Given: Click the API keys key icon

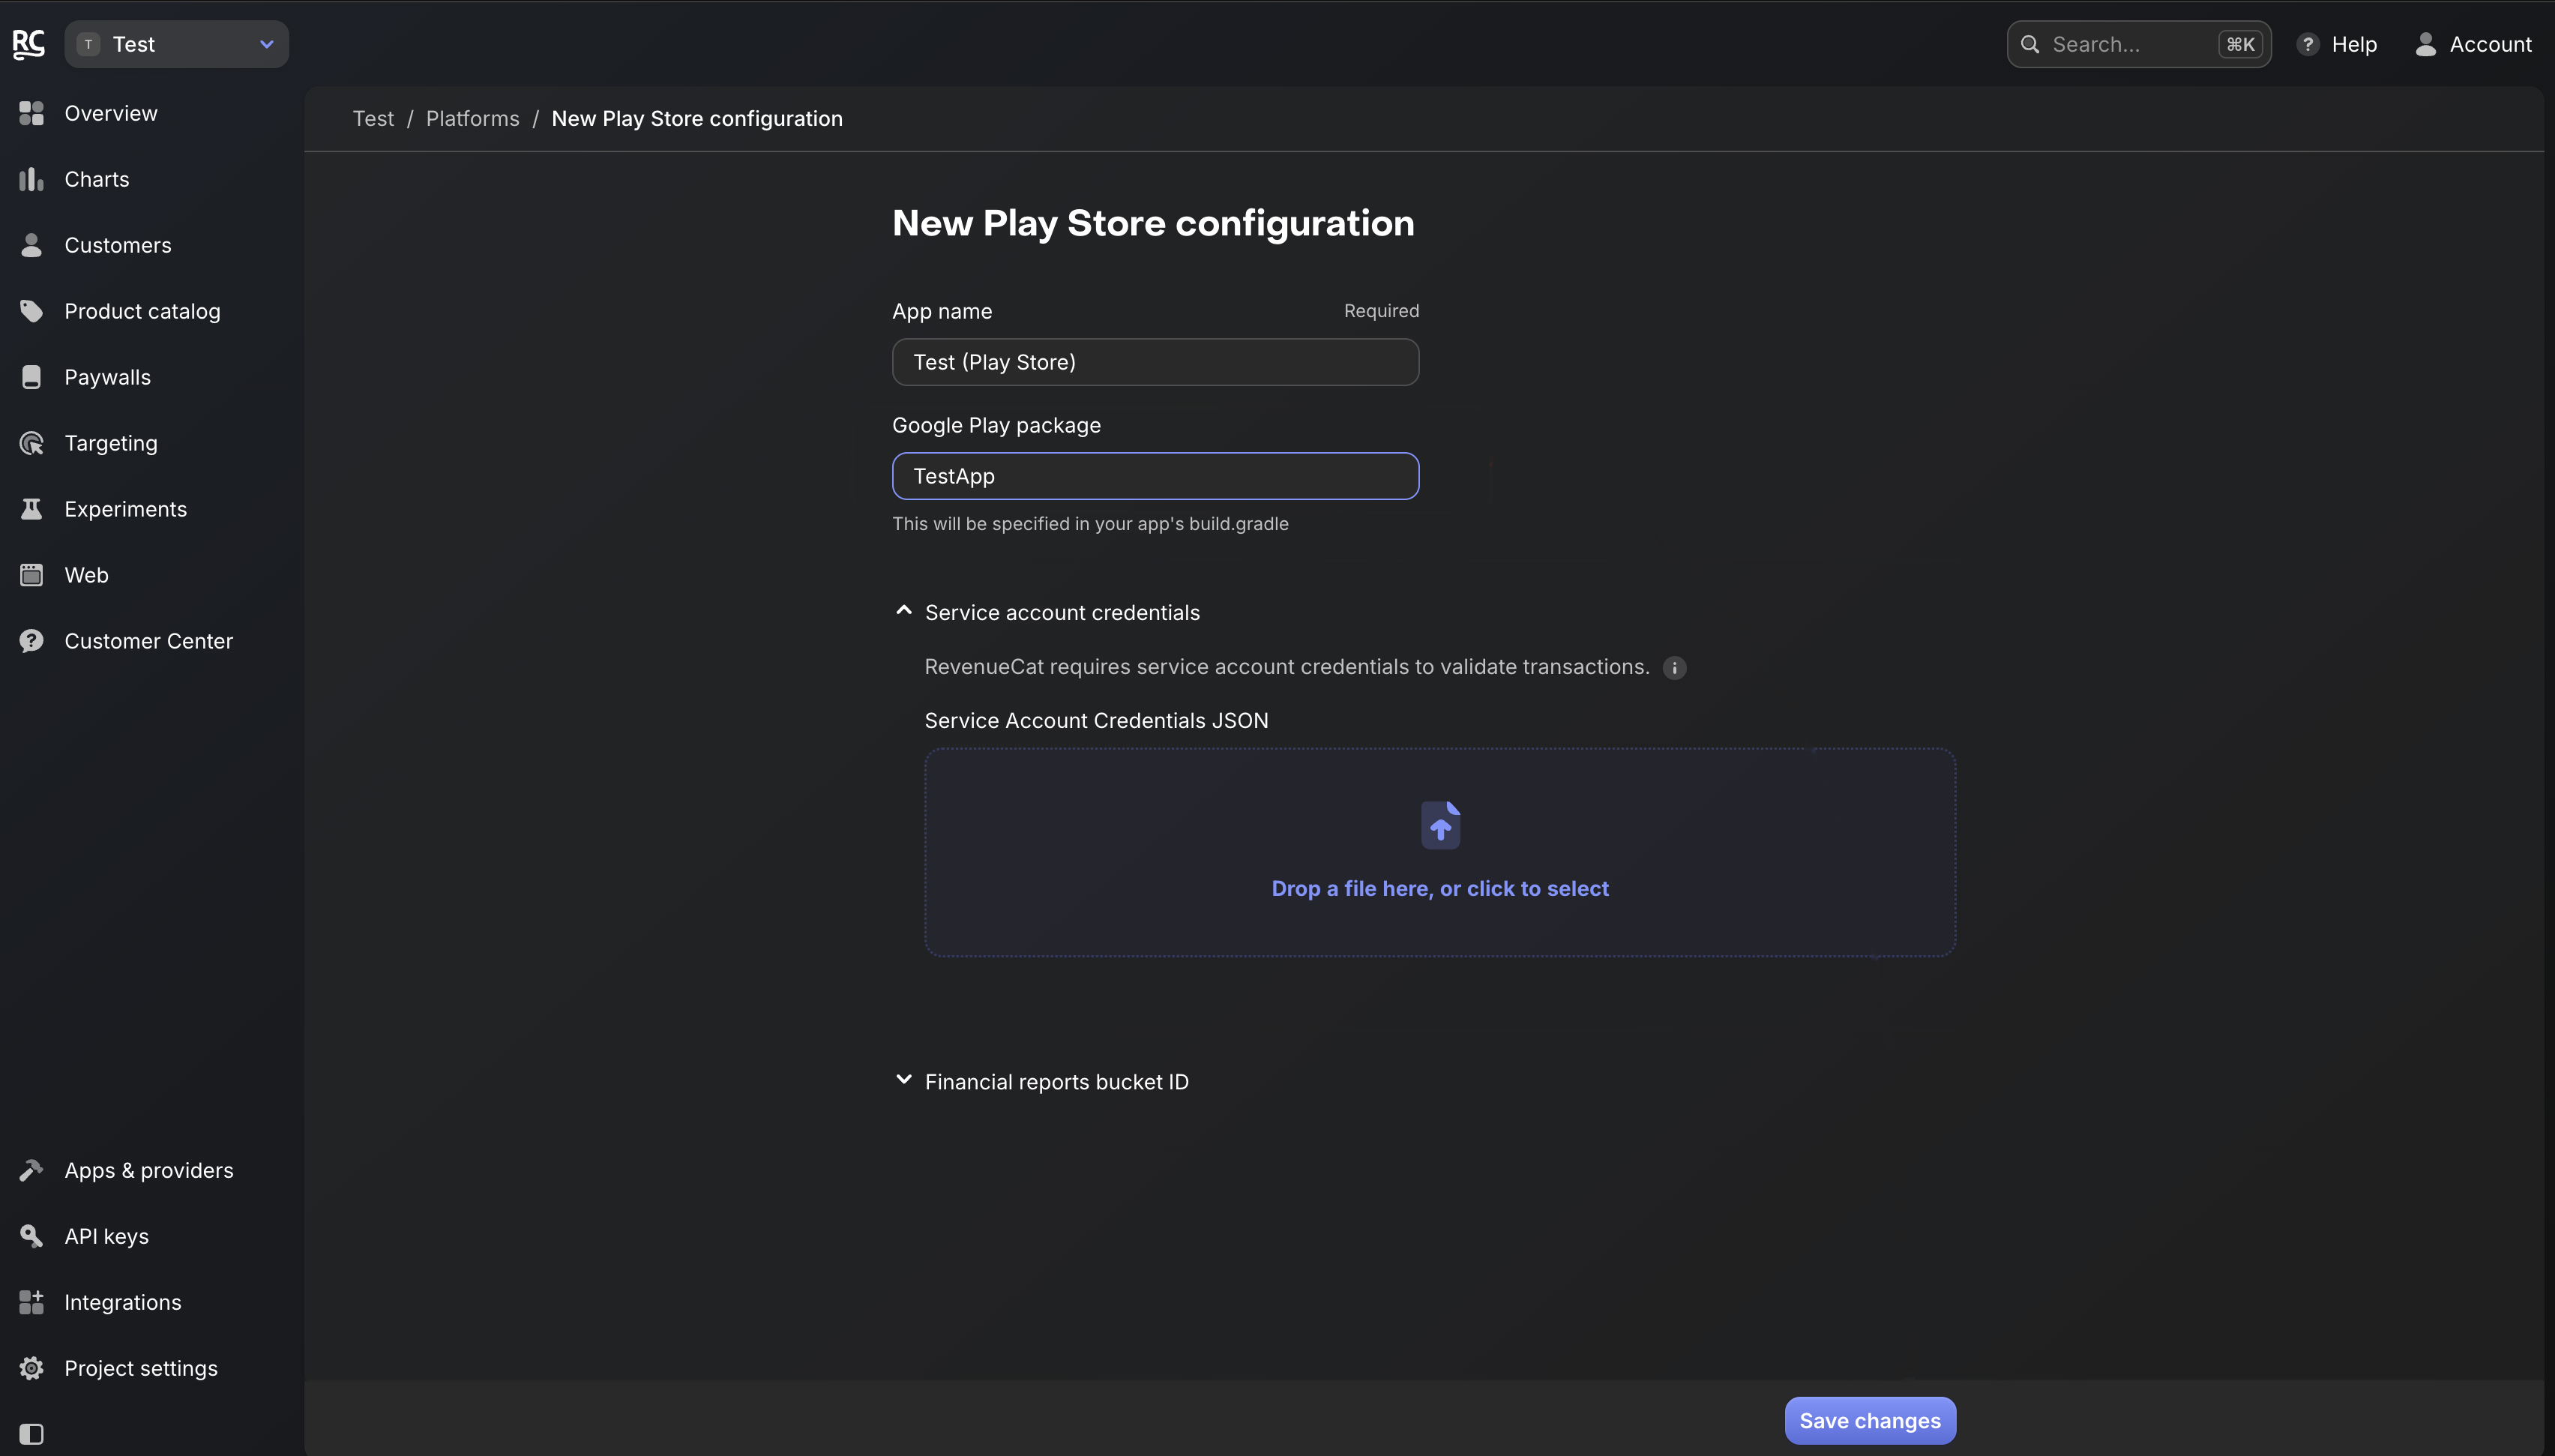Looking at the screenshot, I should (x=31, y=1236).
